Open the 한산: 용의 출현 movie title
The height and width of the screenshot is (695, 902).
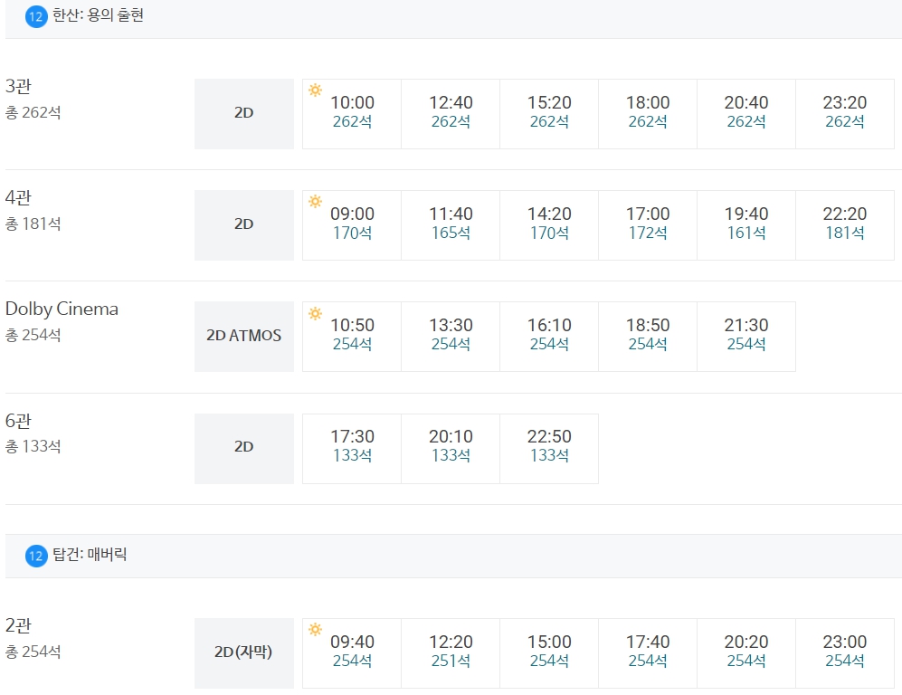click(98, 15)
